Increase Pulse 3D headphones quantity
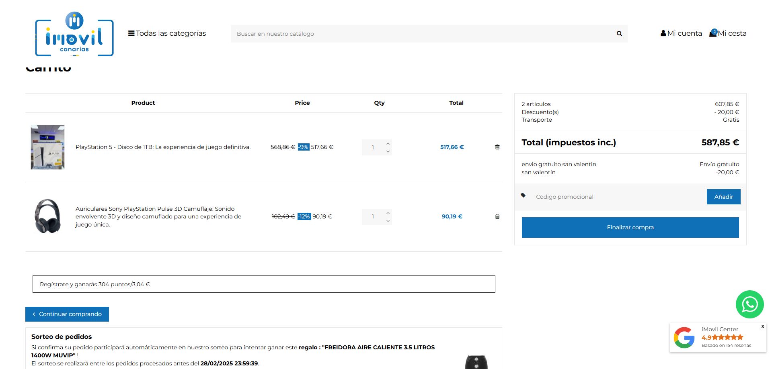 [x=388, y=213]
